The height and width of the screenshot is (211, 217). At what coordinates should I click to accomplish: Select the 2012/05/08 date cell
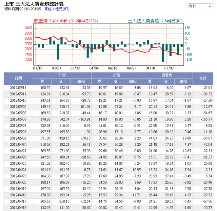tap(18, 113)
